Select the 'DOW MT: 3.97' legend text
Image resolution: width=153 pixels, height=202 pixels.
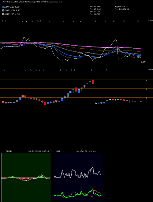(x=12, y=11)
